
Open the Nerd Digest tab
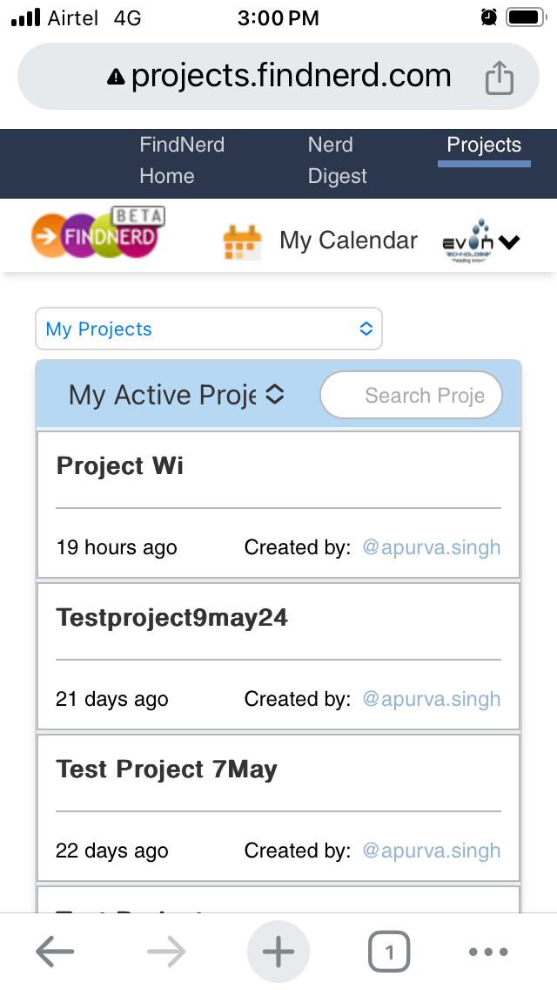click(x=337, y=160)
